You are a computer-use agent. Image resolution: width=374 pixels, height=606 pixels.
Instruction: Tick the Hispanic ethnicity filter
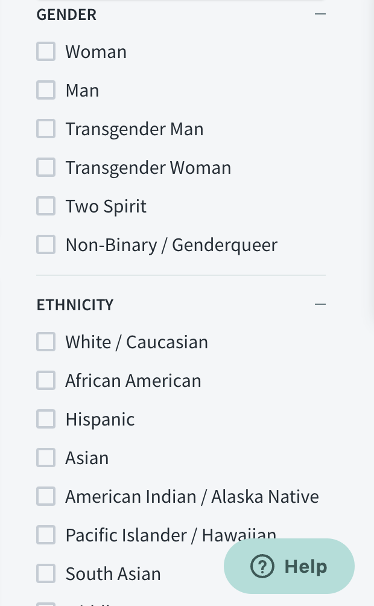click(46, 419)
